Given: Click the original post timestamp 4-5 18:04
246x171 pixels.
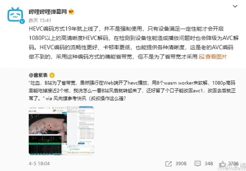Looking at the screenshot, I should [39, 164].
